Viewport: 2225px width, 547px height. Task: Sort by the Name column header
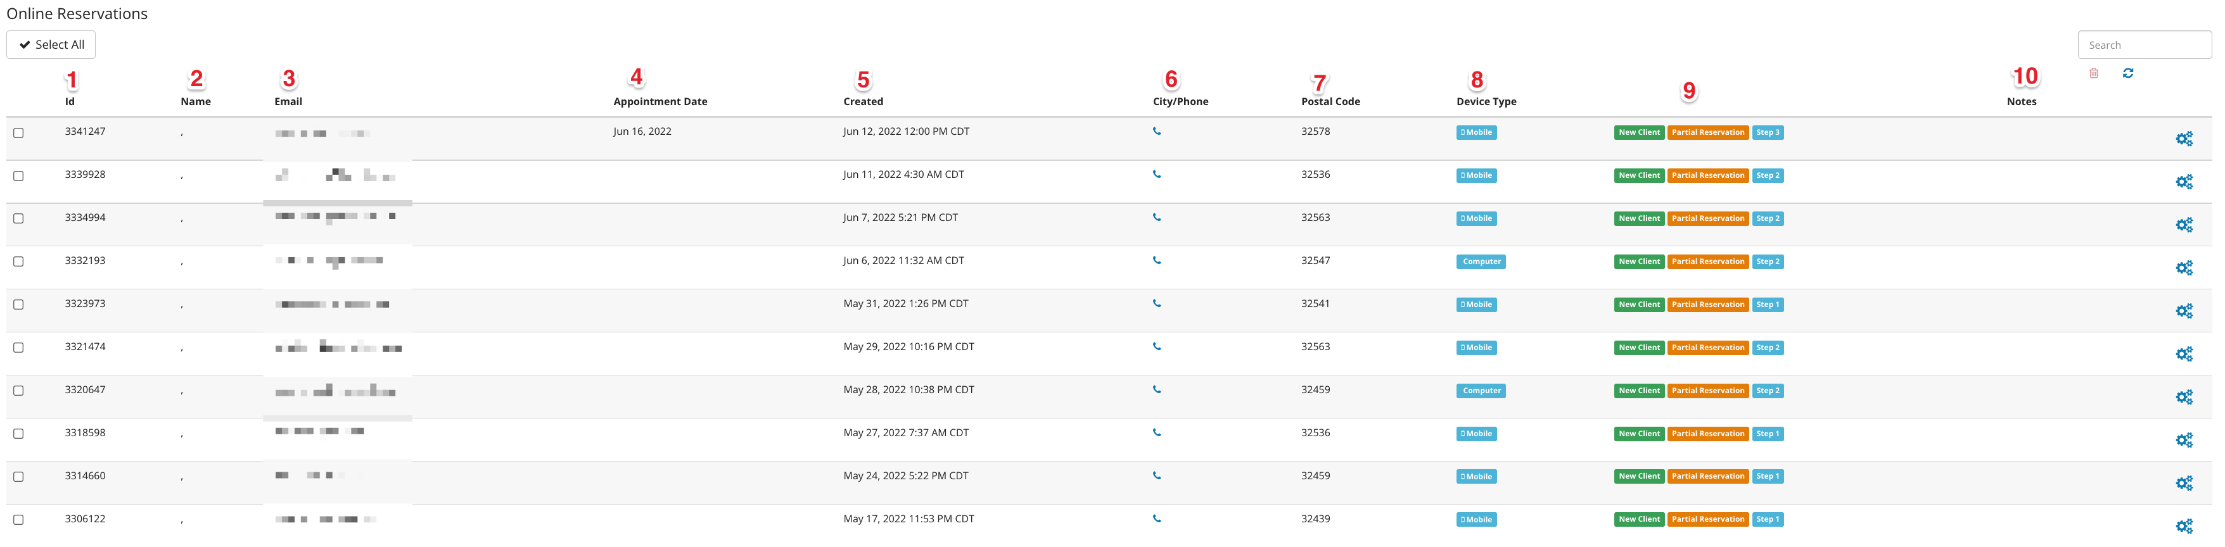click(x=196, y=102)
